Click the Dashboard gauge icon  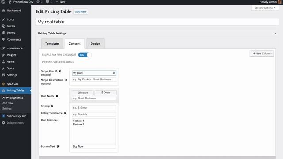click(x=4, y=11)
